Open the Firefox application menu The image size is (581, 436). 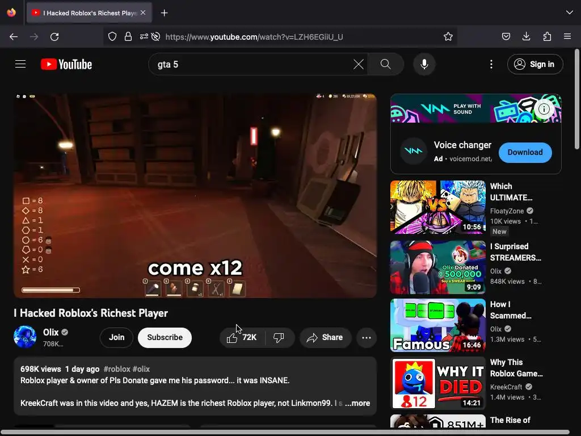point(567,36)
